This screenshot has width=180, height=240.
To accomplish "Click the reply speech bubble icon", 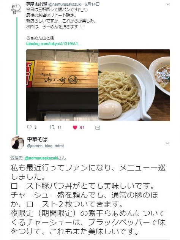I will pyautogui.click(x=29, y=127).
